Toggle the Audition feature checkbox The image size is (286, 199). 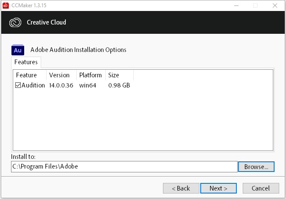pos(18,85)
